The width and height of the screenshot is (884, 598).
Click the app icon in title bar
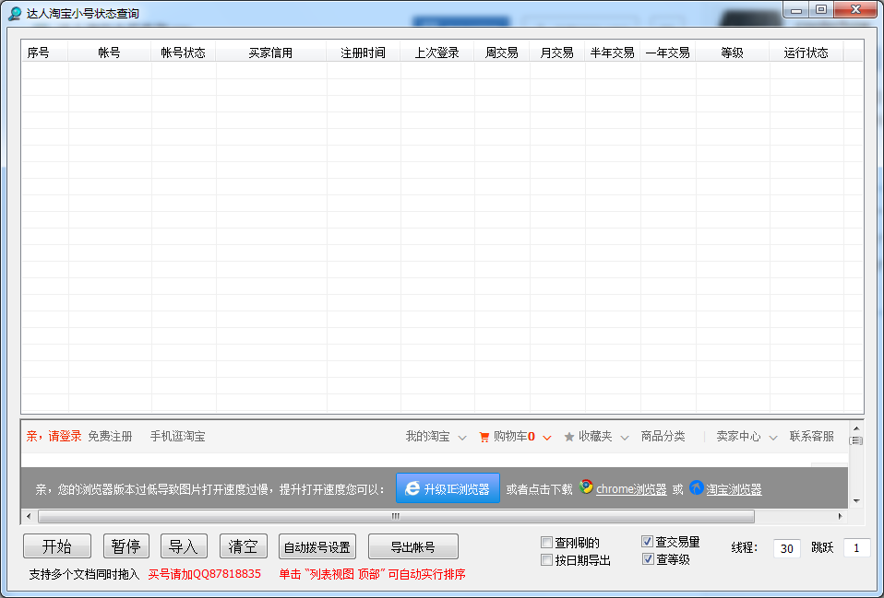click(x=15, y=14)
